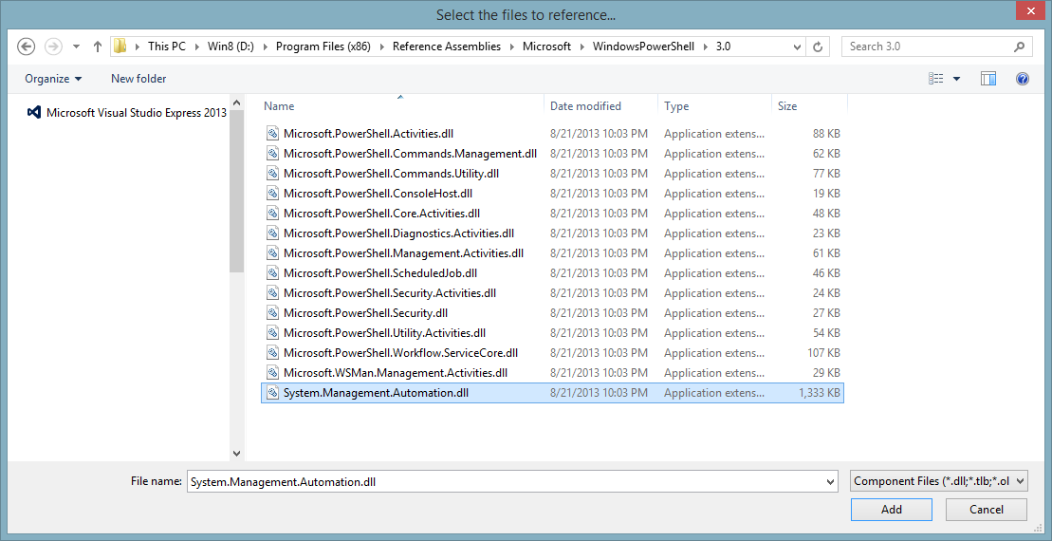Toggle the preview pane
Image resolution: width=1052 pixels, height=541 pixels.
988,79
